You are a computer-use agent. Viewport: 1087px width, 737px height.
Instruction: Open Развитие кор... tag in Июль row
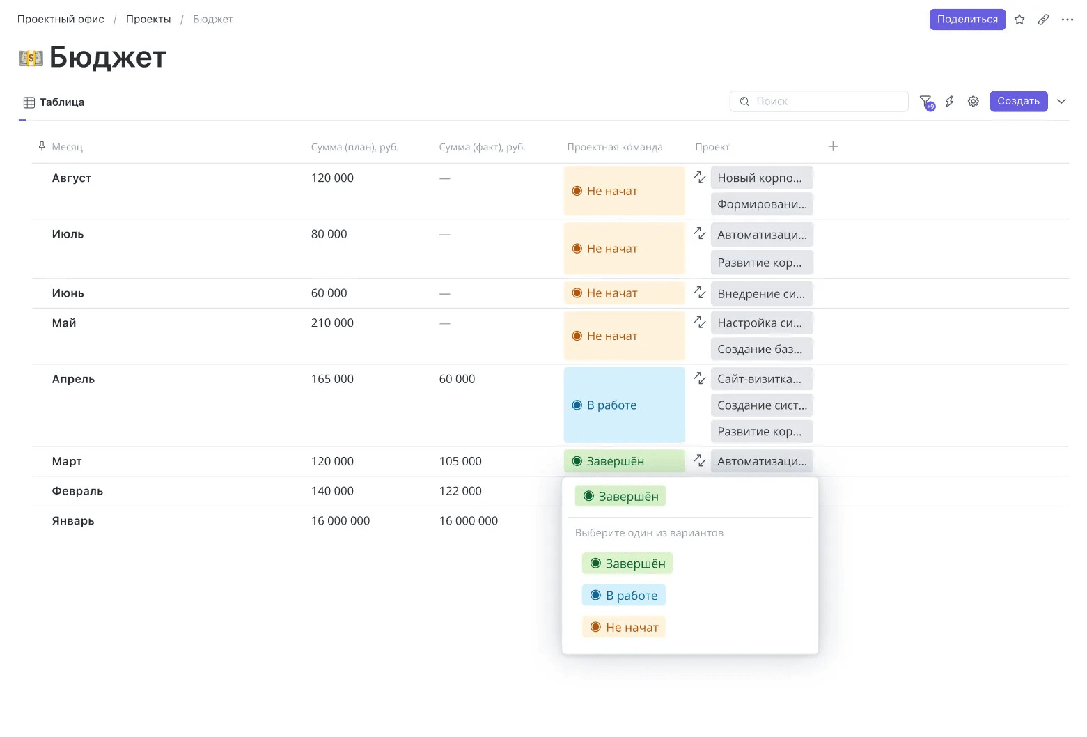click(x=762, y=263)
